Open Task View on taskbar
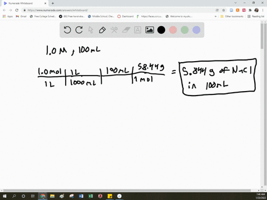This screenshot has width=267, height=200. (x=33, y=196)
